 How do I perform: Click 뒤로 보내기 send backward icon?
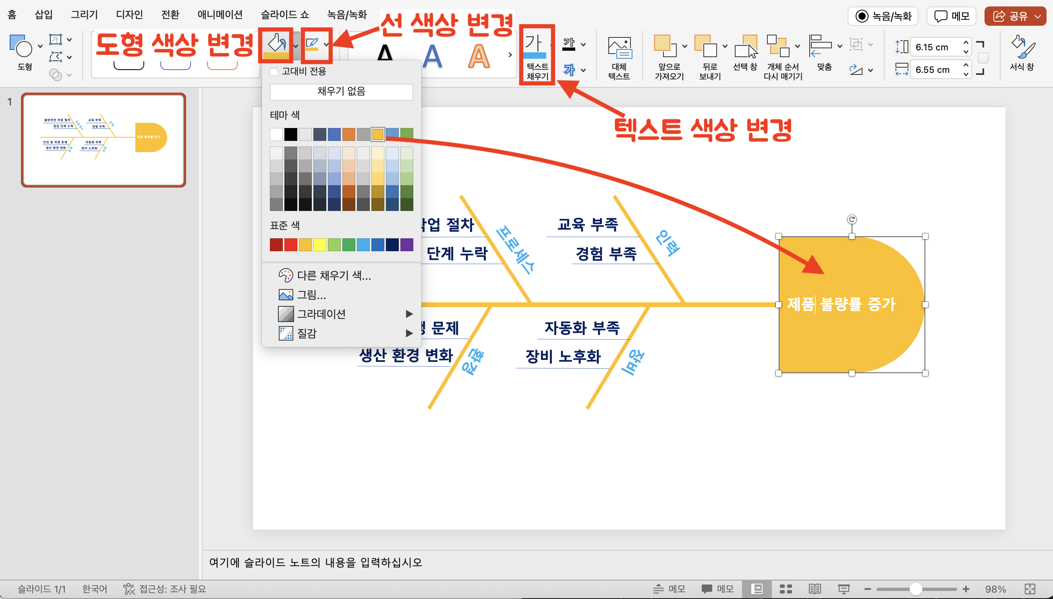tap(706, 46)
